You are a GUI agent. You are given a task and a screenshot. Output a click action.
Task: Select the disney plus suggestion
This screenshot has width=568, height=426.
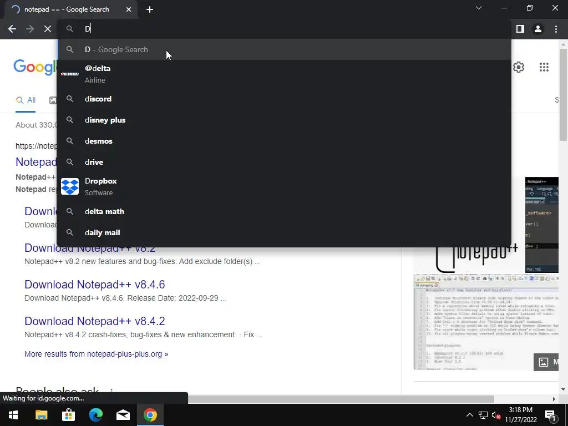[284, 120]
